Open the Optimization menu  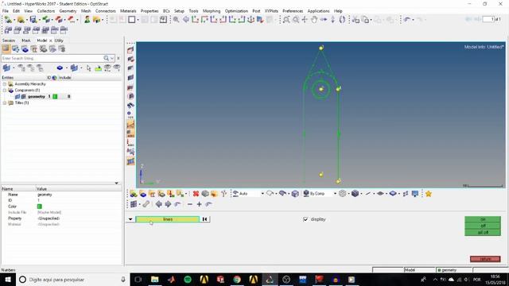(x=236, y=11)
